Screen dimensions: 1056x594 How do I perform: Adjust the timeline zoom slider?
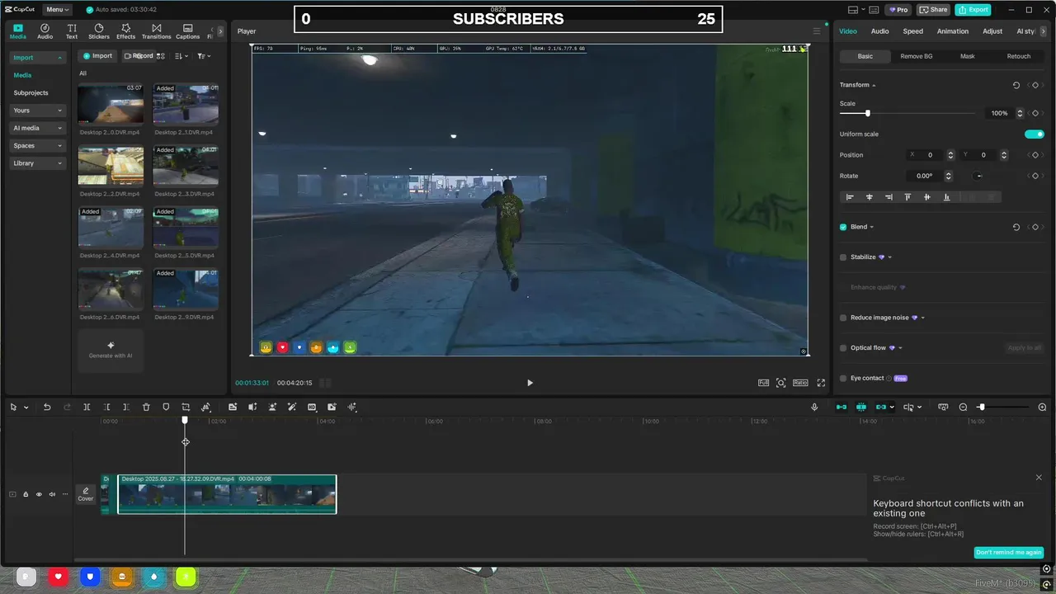tap(981, 407)
